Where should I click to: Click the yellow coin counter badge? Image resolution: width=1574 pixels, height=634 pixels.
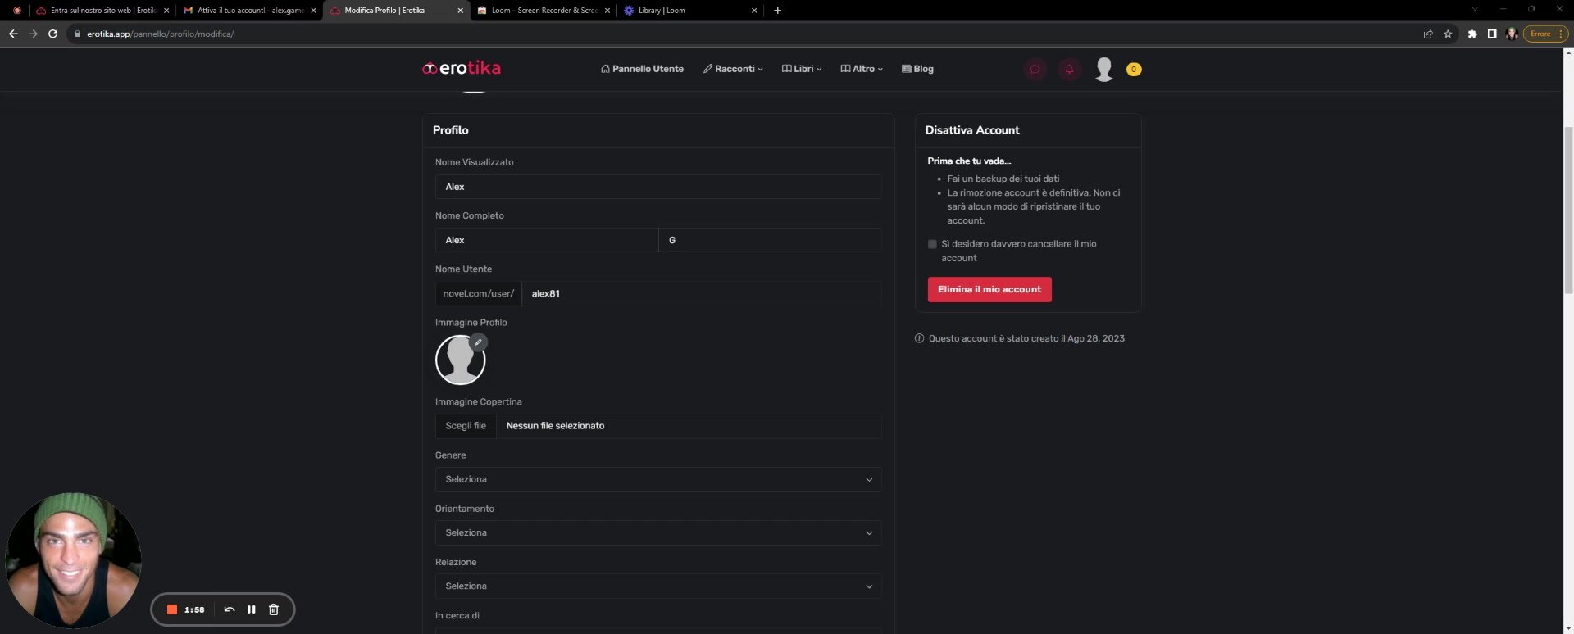1134,70
